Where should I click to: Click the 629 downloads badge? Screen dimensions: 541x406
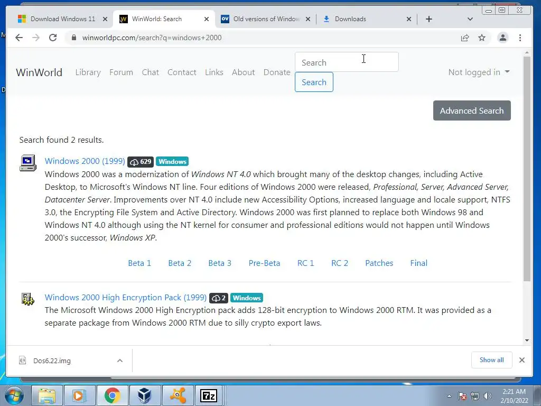141,162
